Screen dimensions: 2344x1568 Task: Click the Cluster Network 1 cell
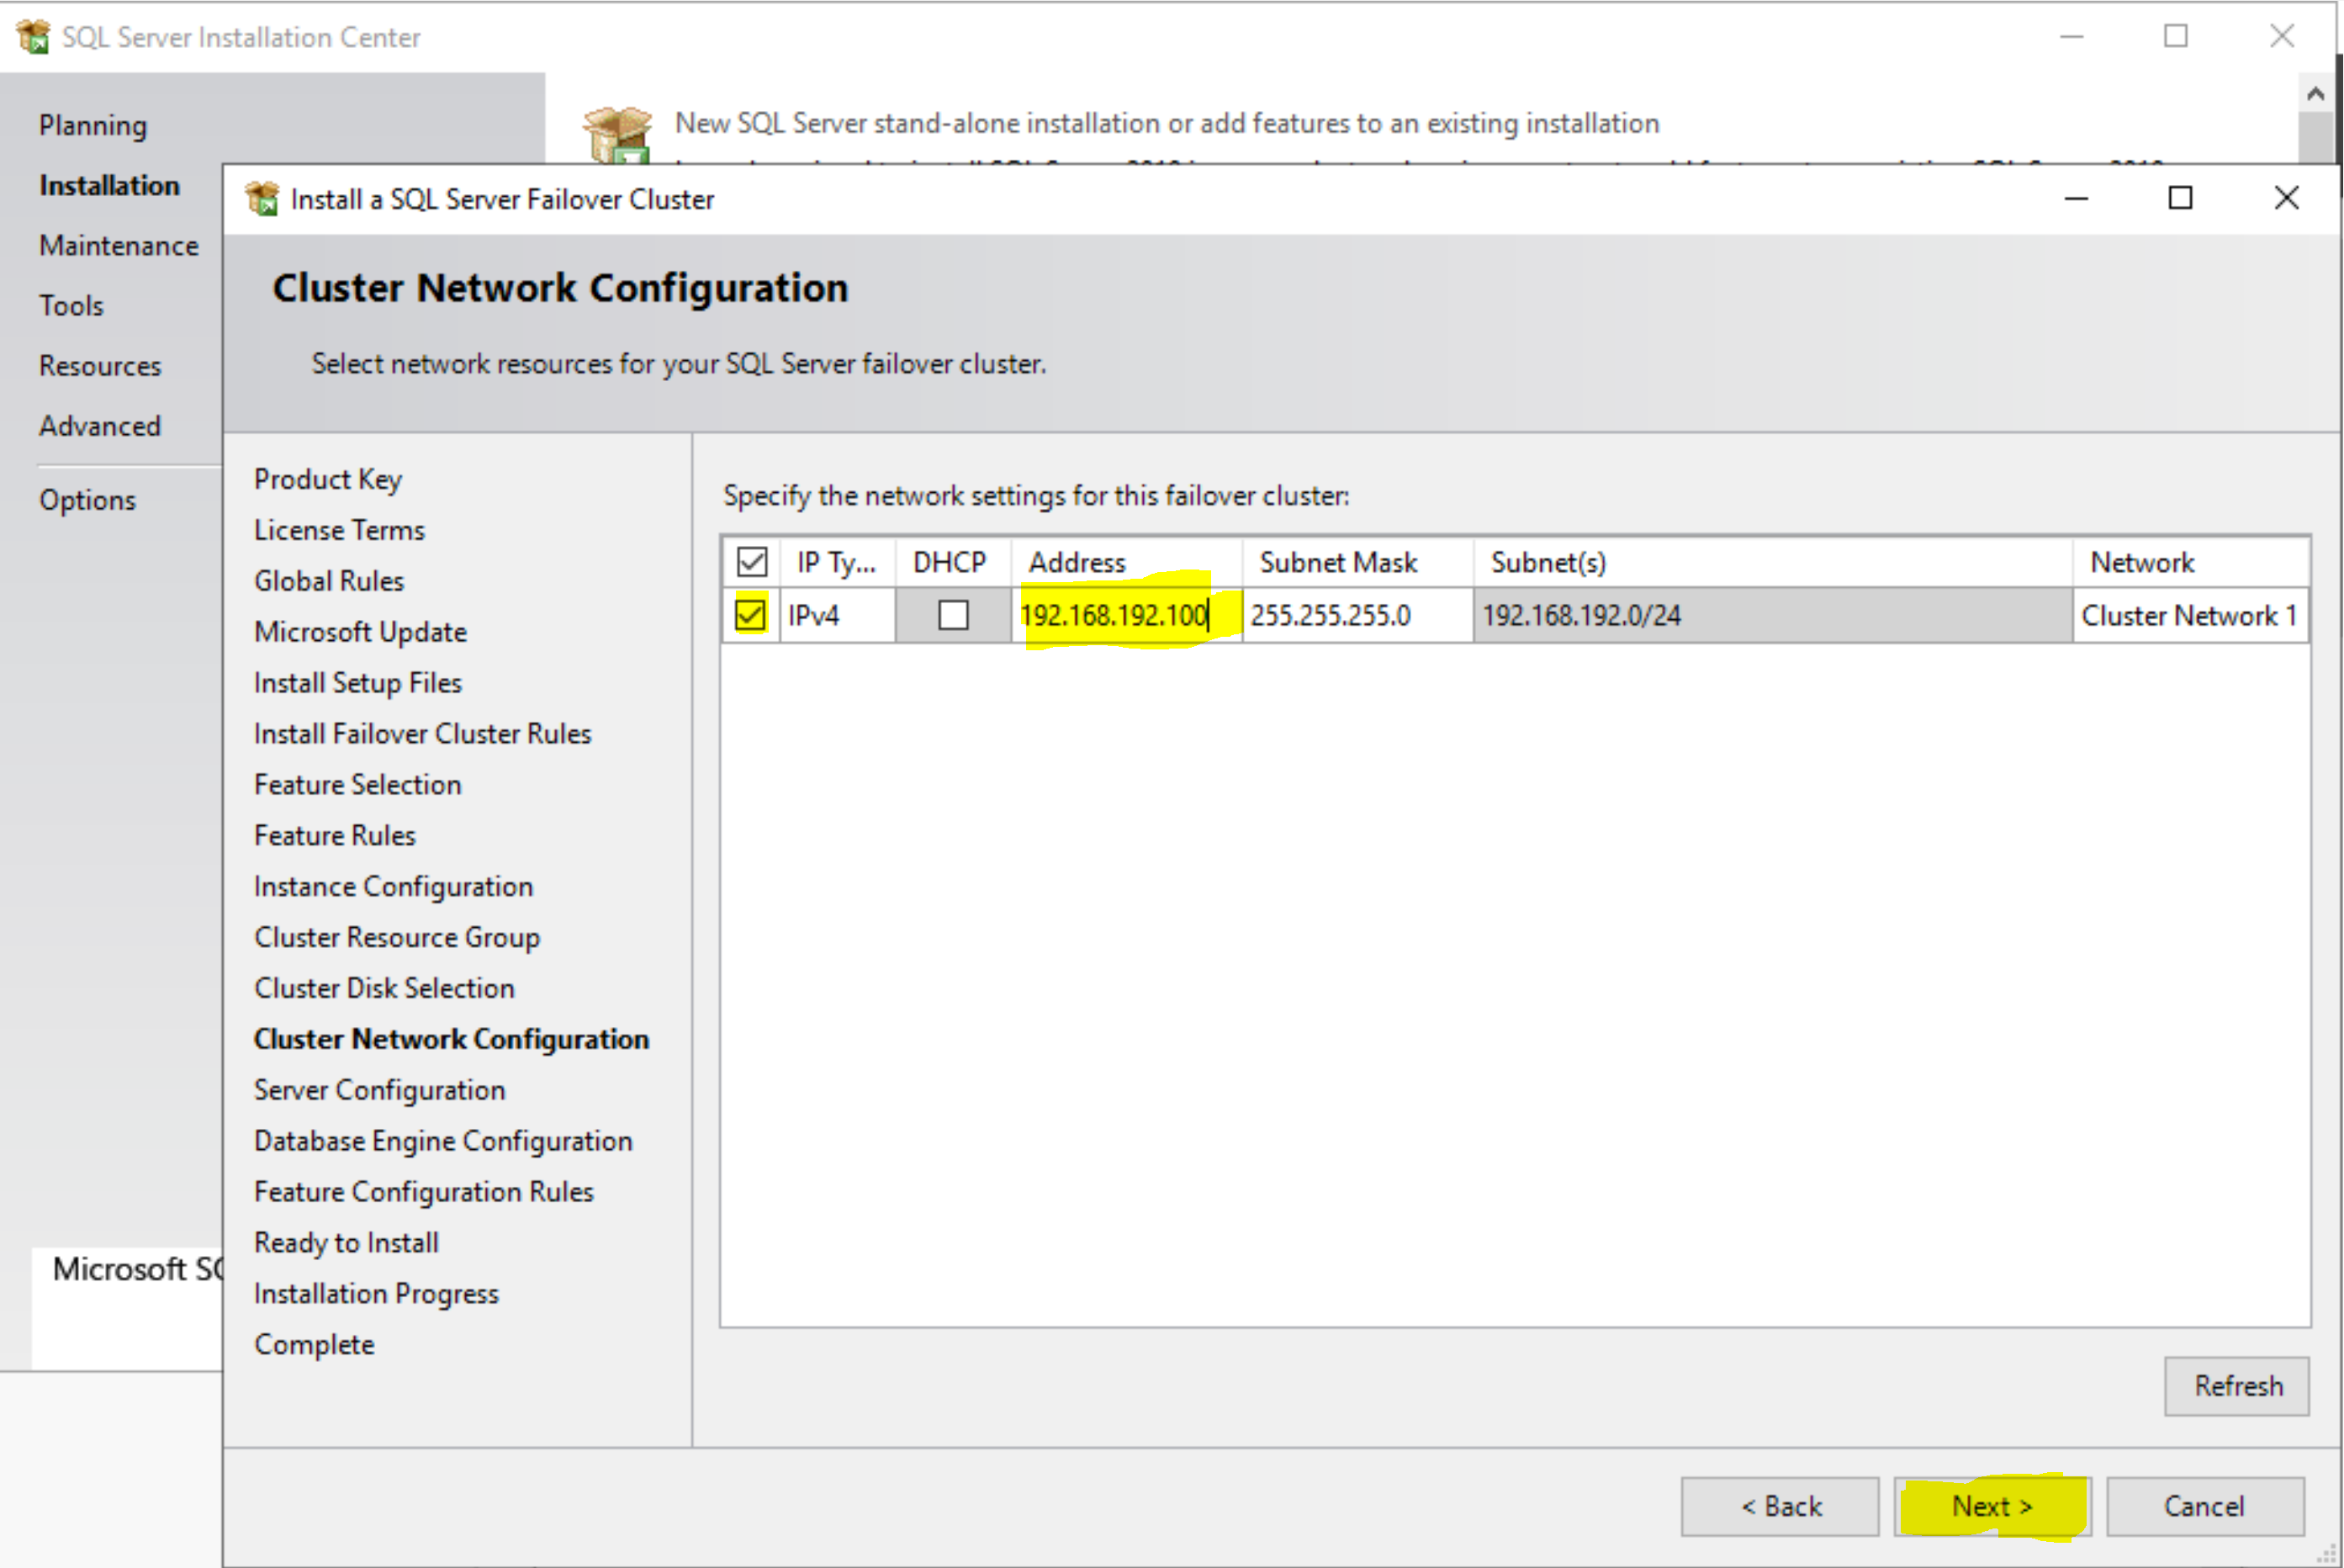click(2190, 615)
